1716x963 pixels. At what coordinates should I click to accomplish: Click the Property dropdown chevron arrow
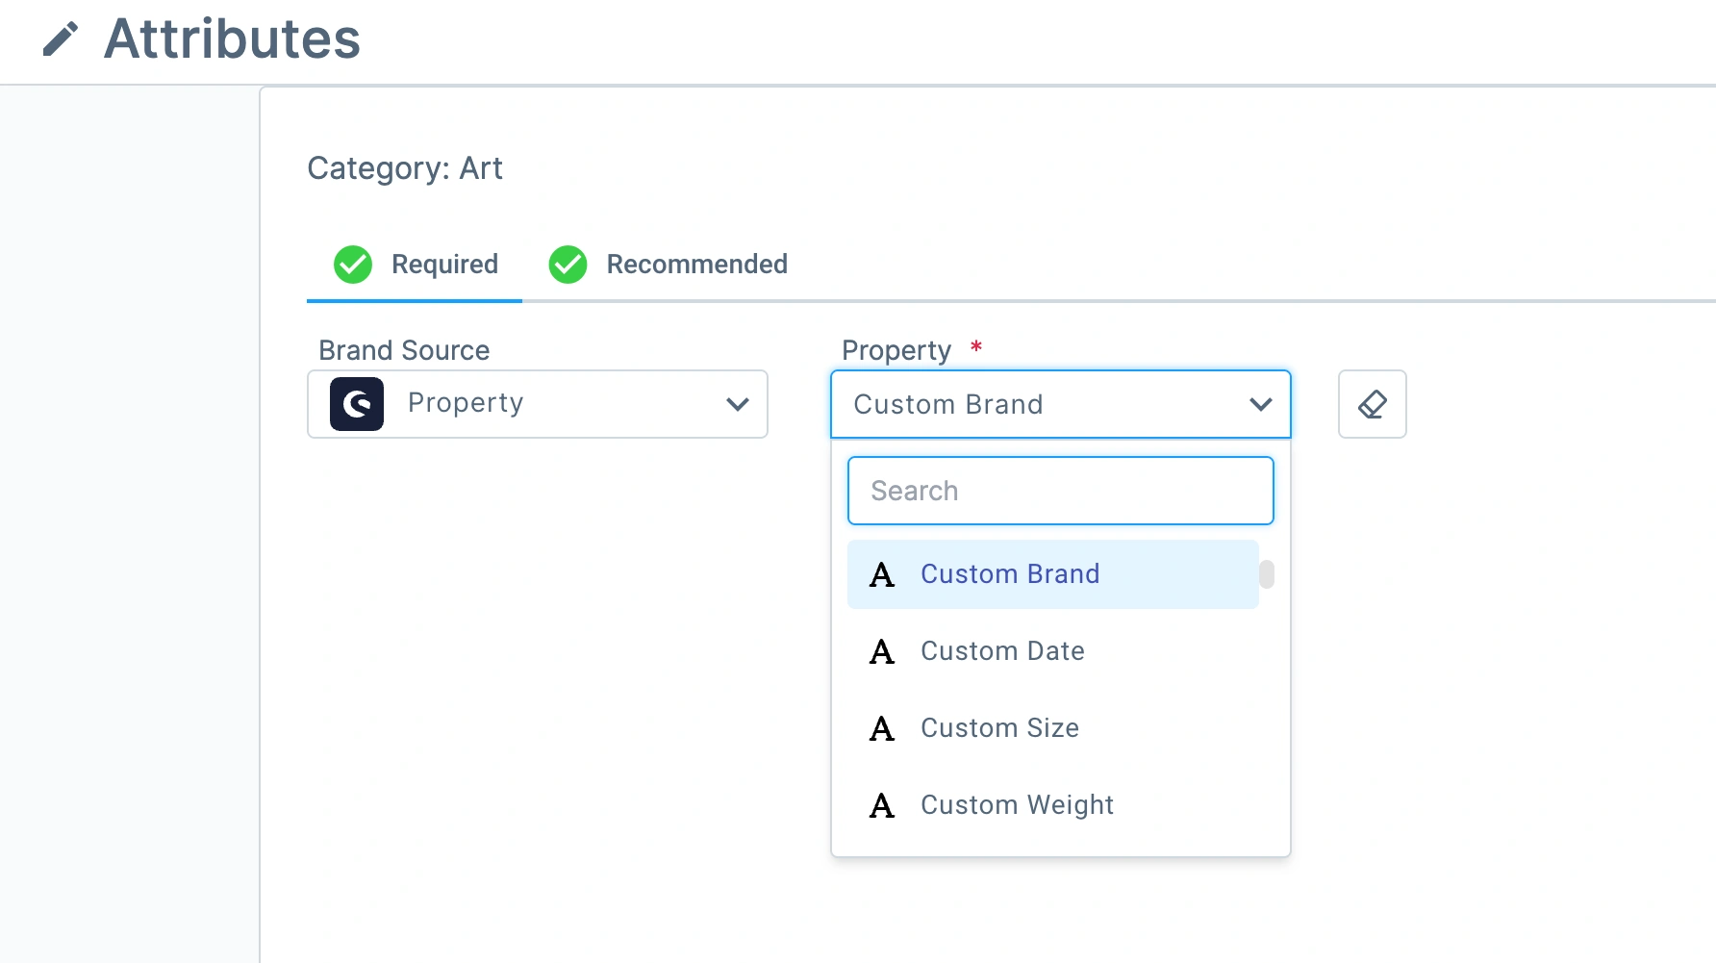coord(1260,404)
